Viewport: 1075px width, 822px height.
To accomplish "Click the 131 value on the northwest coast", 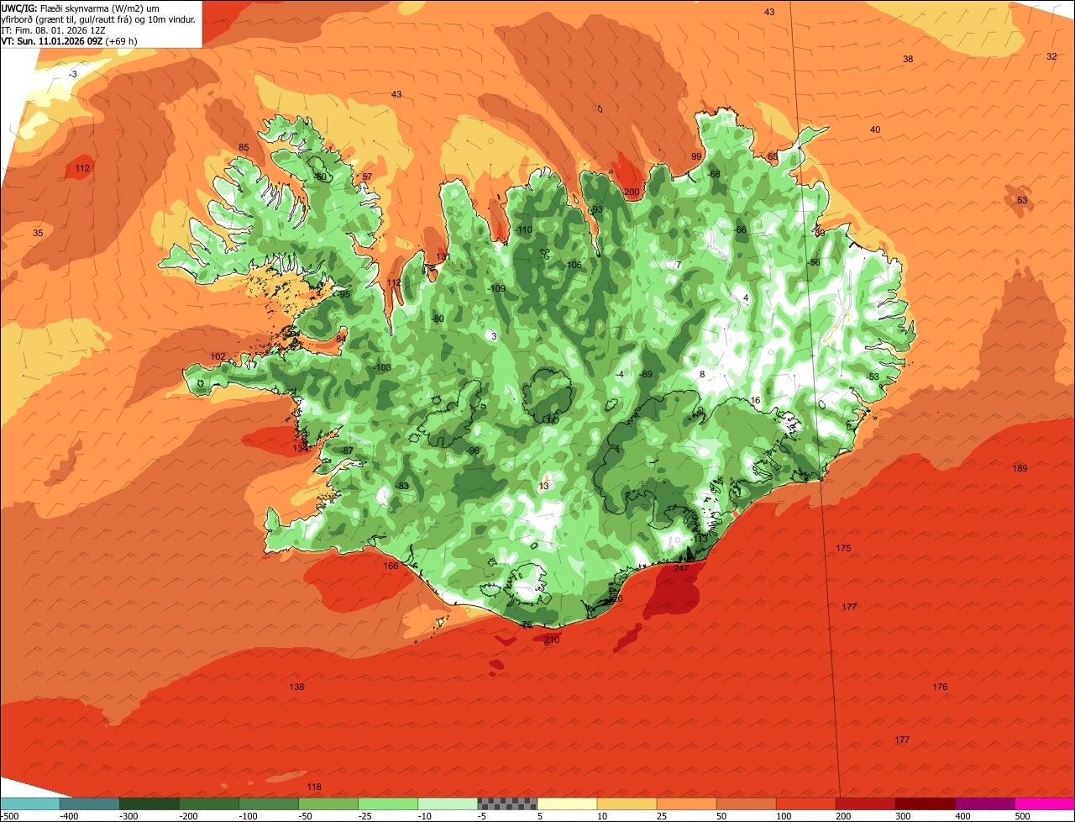I will (x=443, y=256).
